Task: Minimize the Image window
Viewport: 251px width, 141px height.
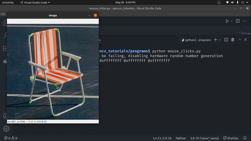Action: click(x=89, y=16)
